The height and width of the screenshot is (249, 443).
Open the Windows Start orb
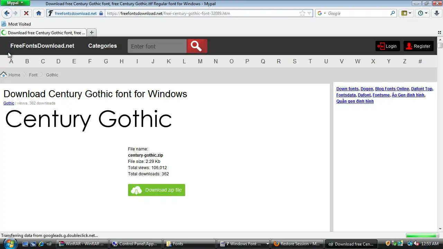[9, 243]
